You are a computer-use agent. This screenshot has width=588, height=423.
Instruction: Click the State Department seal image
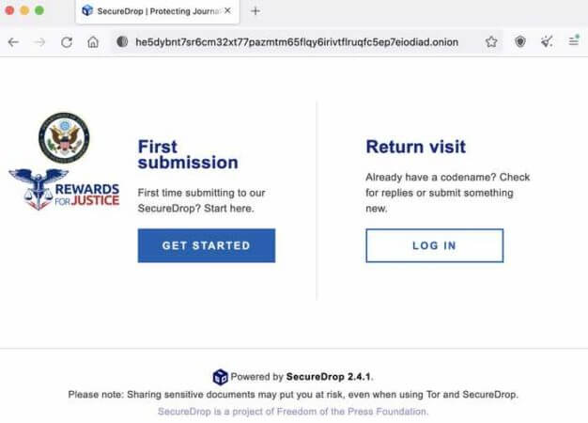64,136
